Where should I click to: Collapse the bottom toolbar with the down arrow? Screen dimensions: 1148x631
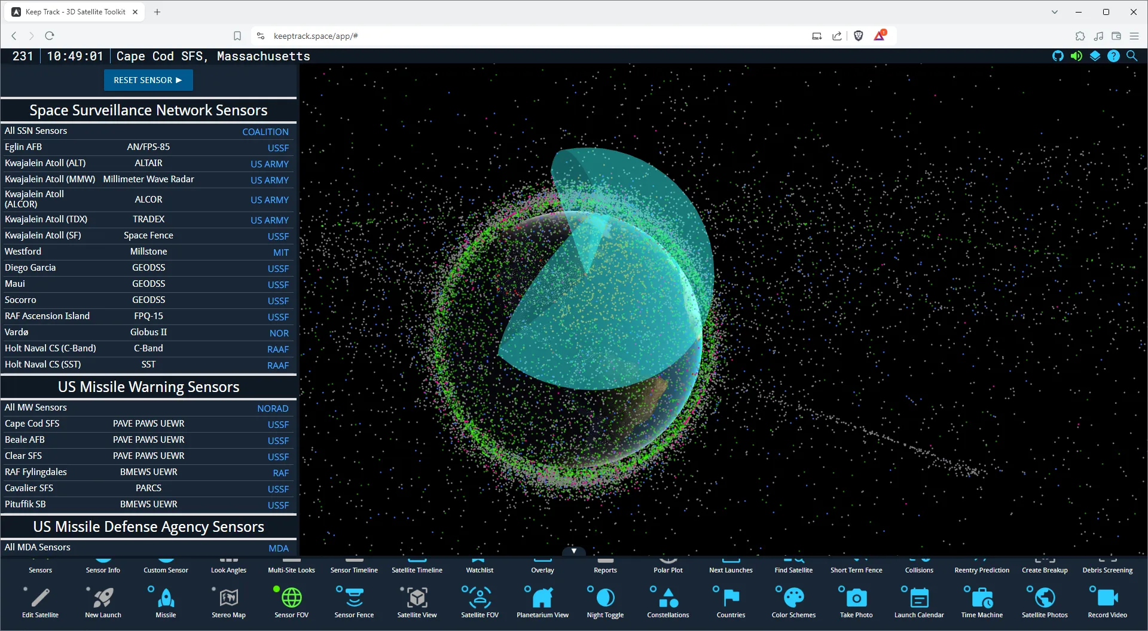coord(573,550)
